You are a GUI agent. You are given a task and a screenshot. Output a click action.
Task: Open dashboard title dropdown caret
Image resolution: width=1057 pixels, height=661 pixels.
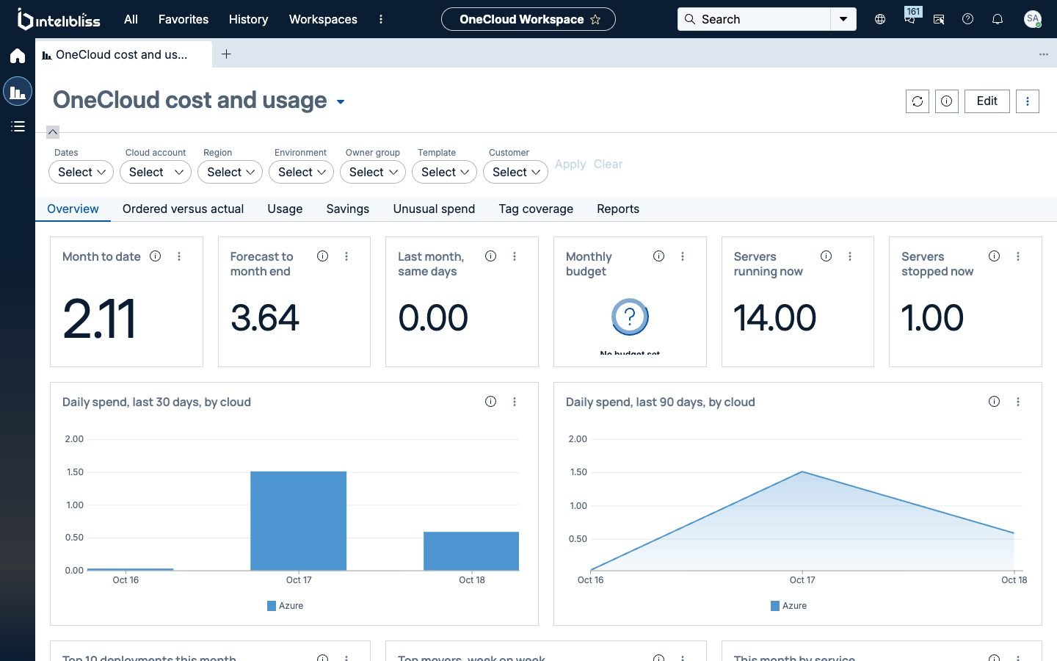pyautogui.click(x=341, y=102)
